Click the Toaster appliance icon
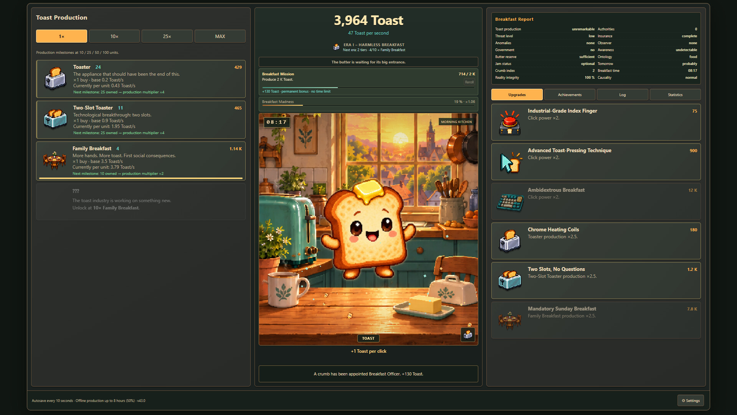737x415 pixels. coord(55,78)
